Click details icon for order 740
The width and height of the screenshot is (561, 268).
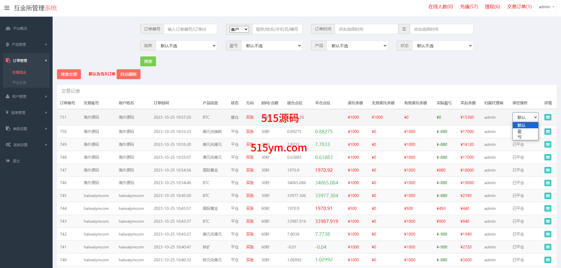[x=548, y=260]
